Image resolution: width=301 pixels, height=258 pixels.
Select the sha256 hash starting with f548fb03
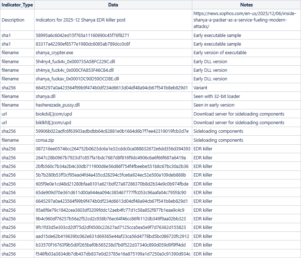tap(113, 254)
